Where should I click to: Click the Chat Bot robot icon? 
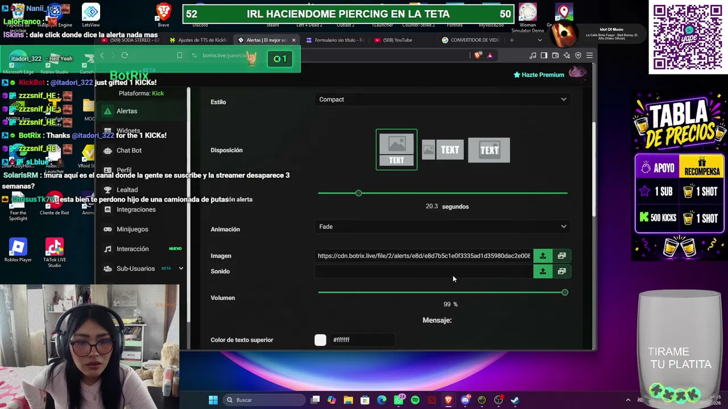coord(107,151)
